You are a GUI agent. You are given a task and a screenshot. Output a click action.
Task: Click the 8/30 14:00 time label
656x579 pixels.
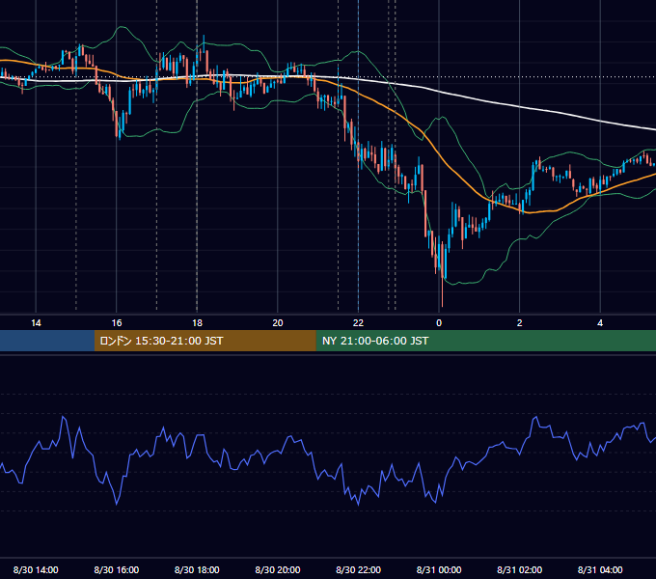pos(36,569)
